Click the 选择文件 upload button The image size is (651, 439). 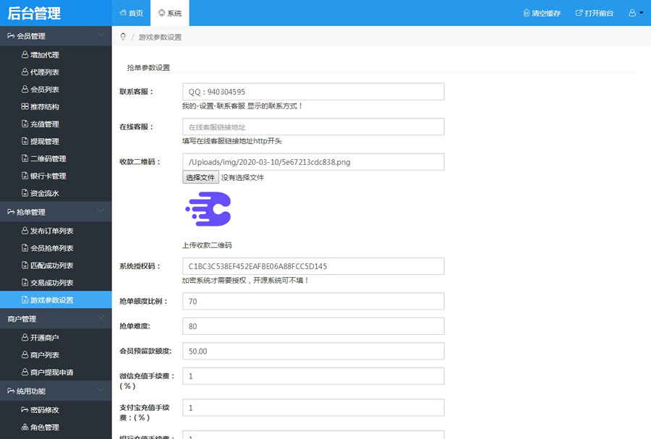tap(200, 177)
